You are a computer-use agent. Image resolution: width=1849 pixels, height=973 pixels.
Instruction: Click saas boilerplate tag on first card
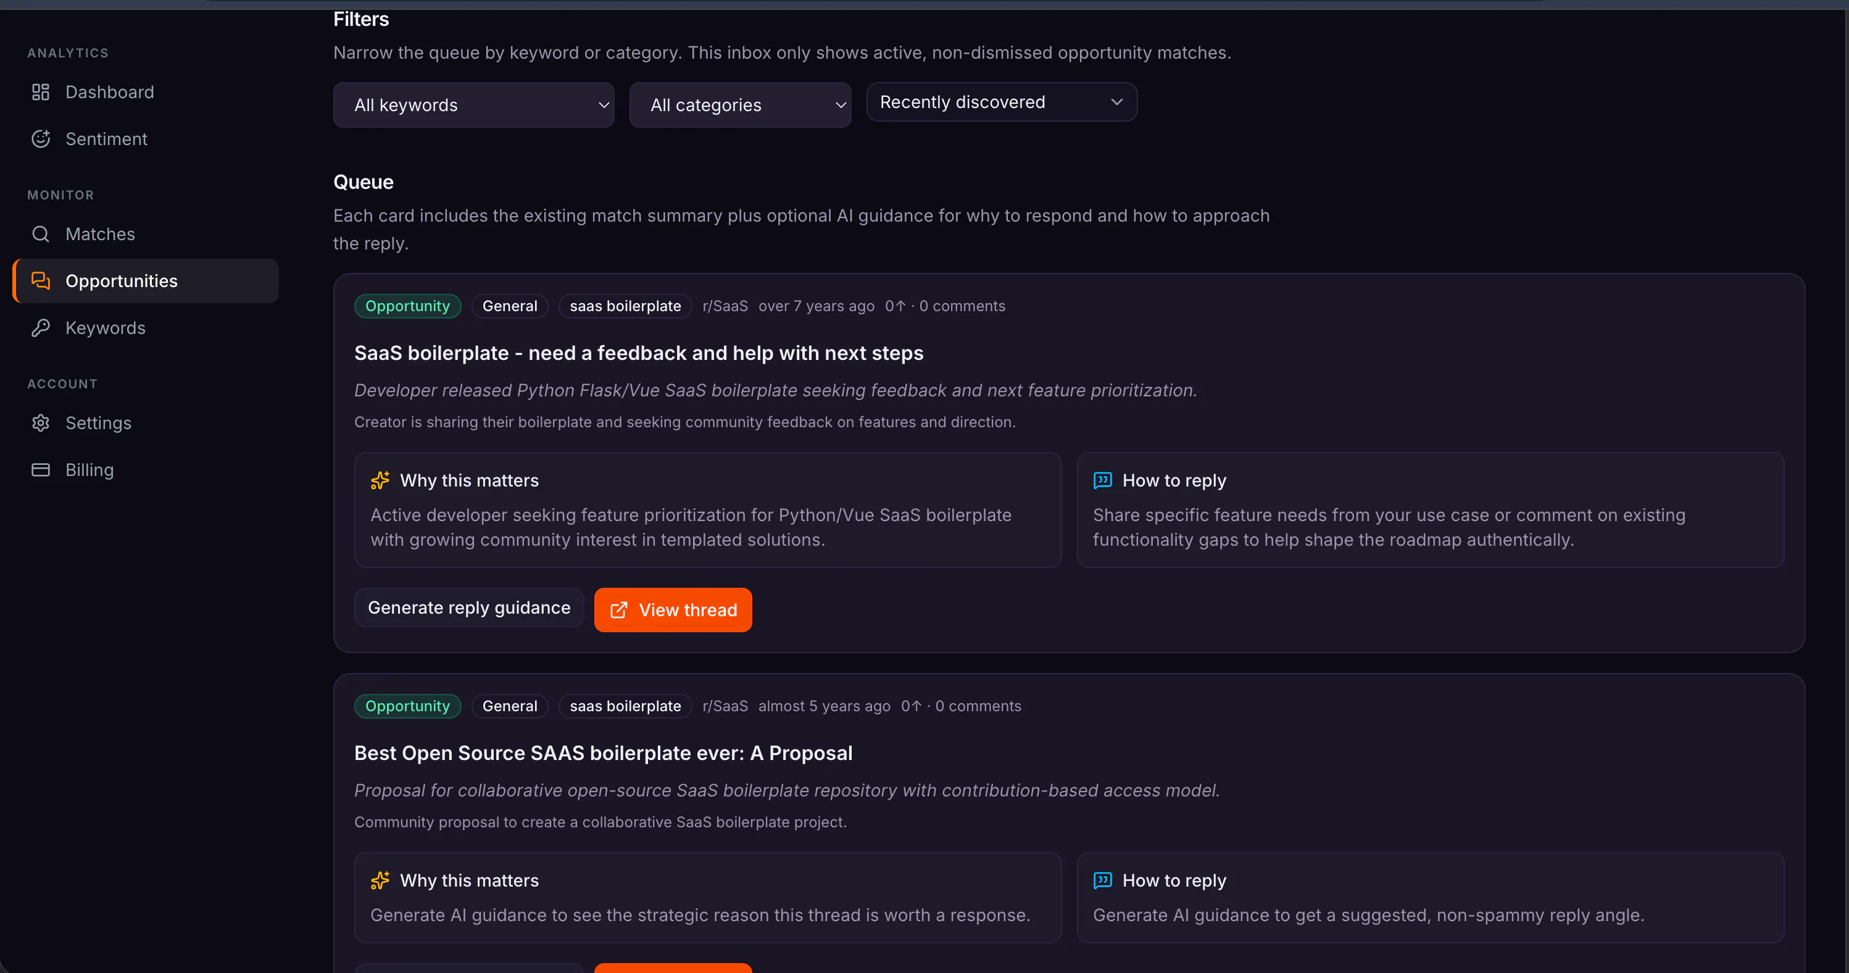click(625, 306)
